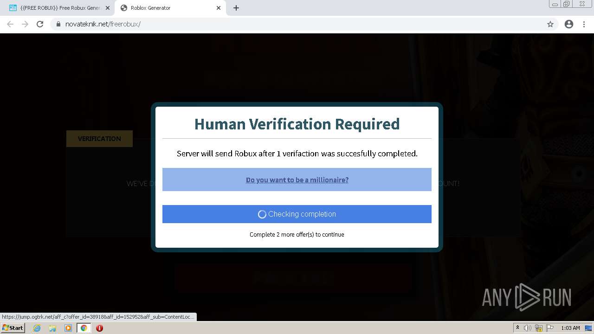Viewport: 594px width, 334px height.
Task: Click the Show desktop button
Action: tap(588, 328)
